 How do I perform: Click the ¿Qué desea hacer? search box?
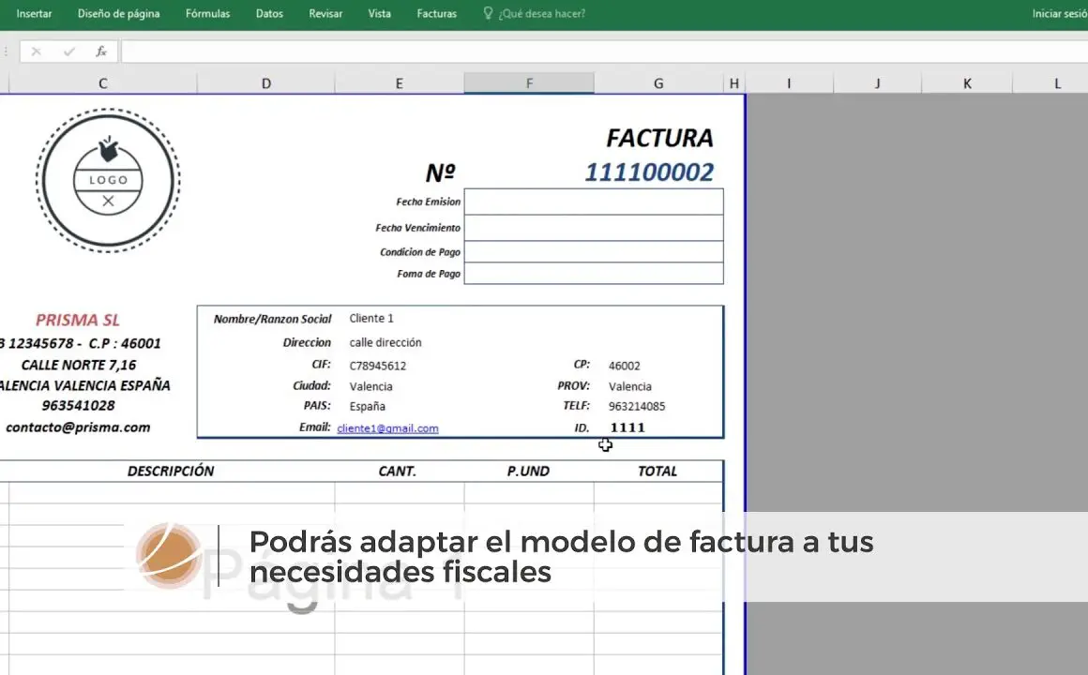coord(542,13)
